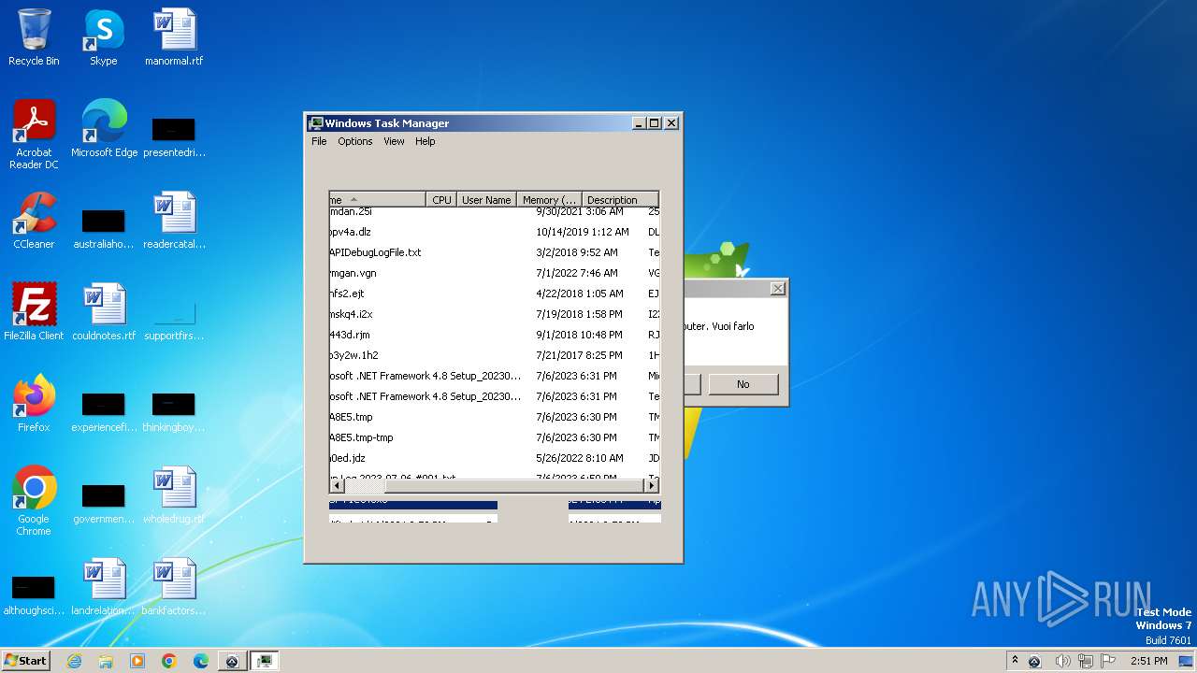Select the row ending in 443d.rjm
Screen dimensions: 1197x673
(494, 335)
